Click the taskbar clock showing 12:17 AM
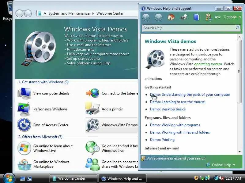The width and height of the screenshot is (245, 183). pyautogui.click(x=233, y=178)
